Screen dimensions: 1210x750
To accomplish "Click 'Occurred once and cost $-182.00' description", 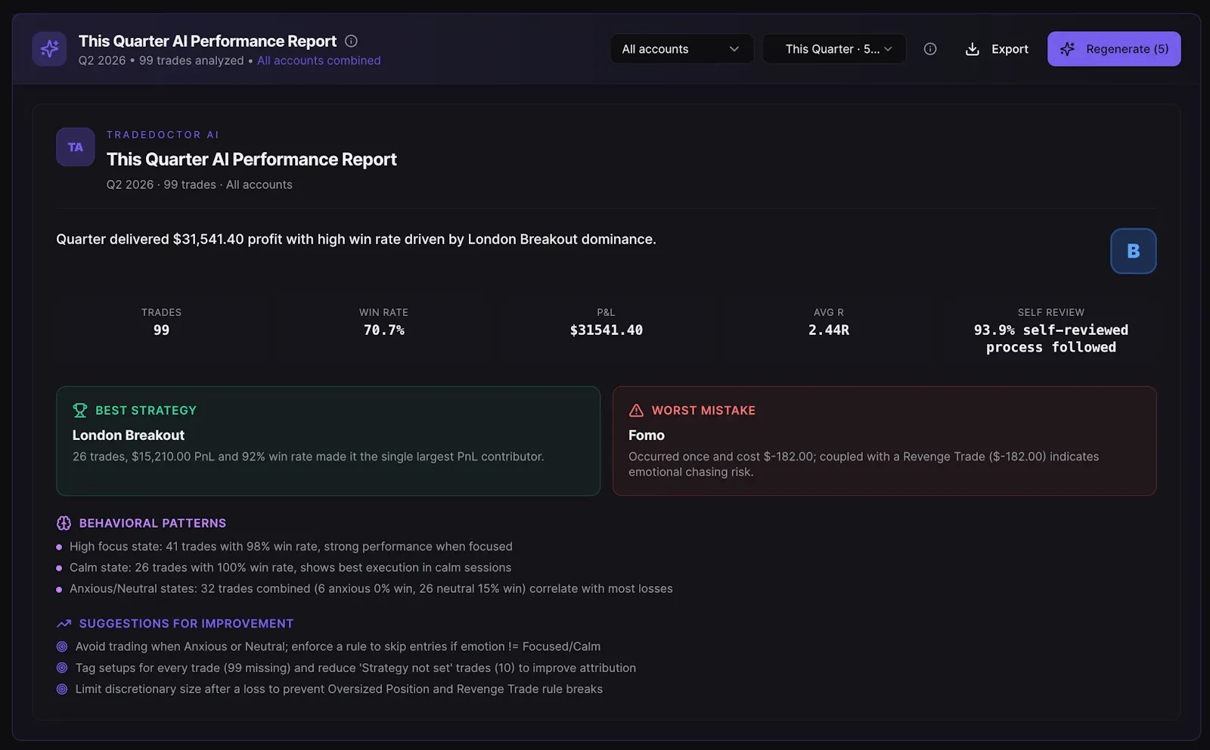I will (x=864, y=464).
